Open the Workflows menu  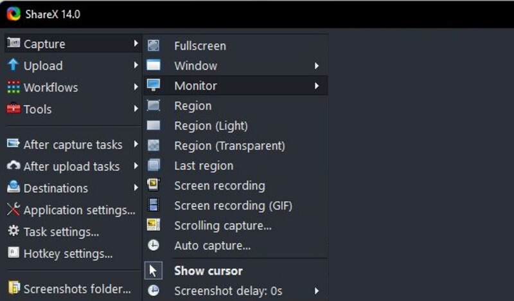click(x=73, y=87)
